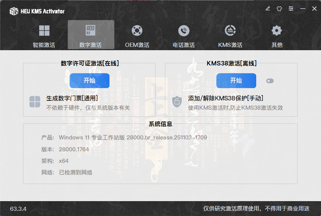321x216 pixels.
Task: Select the 智能激活 grid icon
Action: [44, 30]
